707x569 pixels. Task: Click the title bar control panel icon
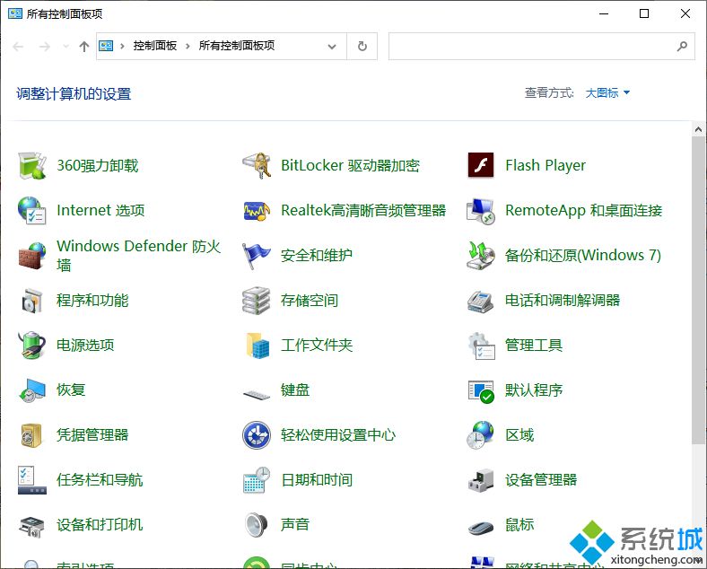[15, 13]
